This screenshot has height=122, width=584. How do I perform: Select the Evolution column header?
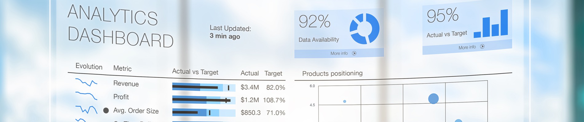click(89, 66)
